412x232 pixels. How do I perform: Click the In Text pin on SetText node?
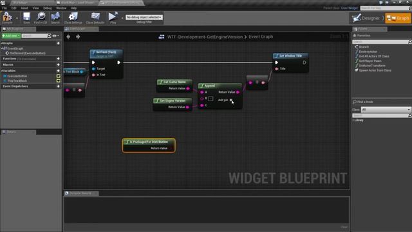click(x=93, y=75)
